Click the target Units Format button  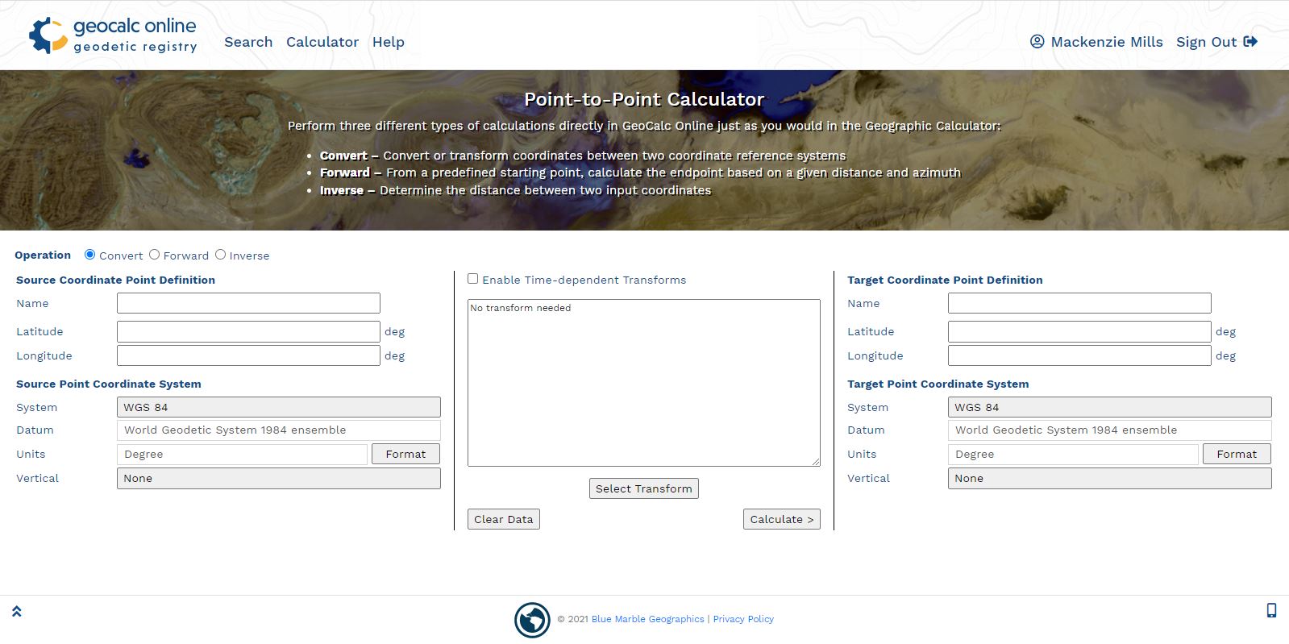pyautogui.click(x=1237, y=454)
